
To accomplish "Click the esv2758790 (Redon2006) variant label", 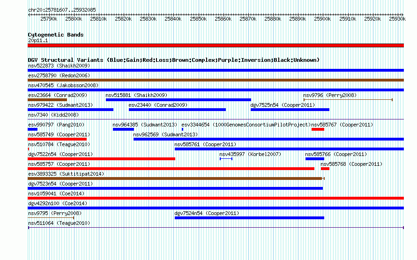I will coord(59,75).
